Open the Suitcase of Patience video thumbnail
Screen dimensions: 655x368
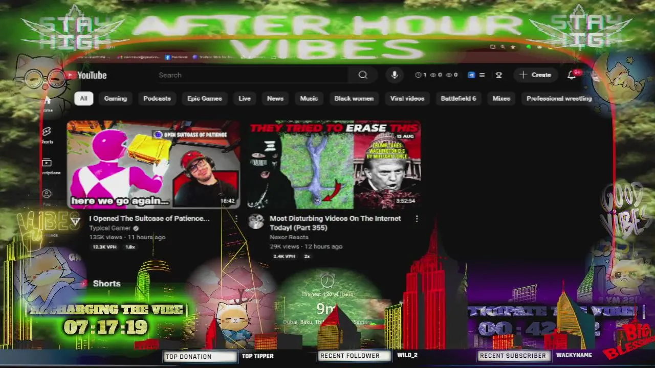coord(154,165)
